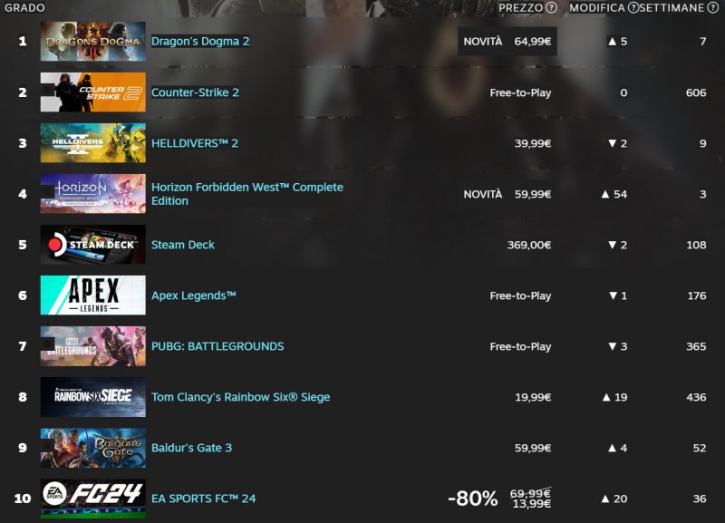Select the PUBG: BATTLEGROUNDS title

point(217,346)
